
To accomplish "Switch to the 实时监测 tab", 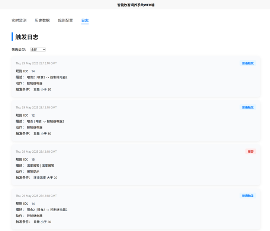I will click(19, 20).
